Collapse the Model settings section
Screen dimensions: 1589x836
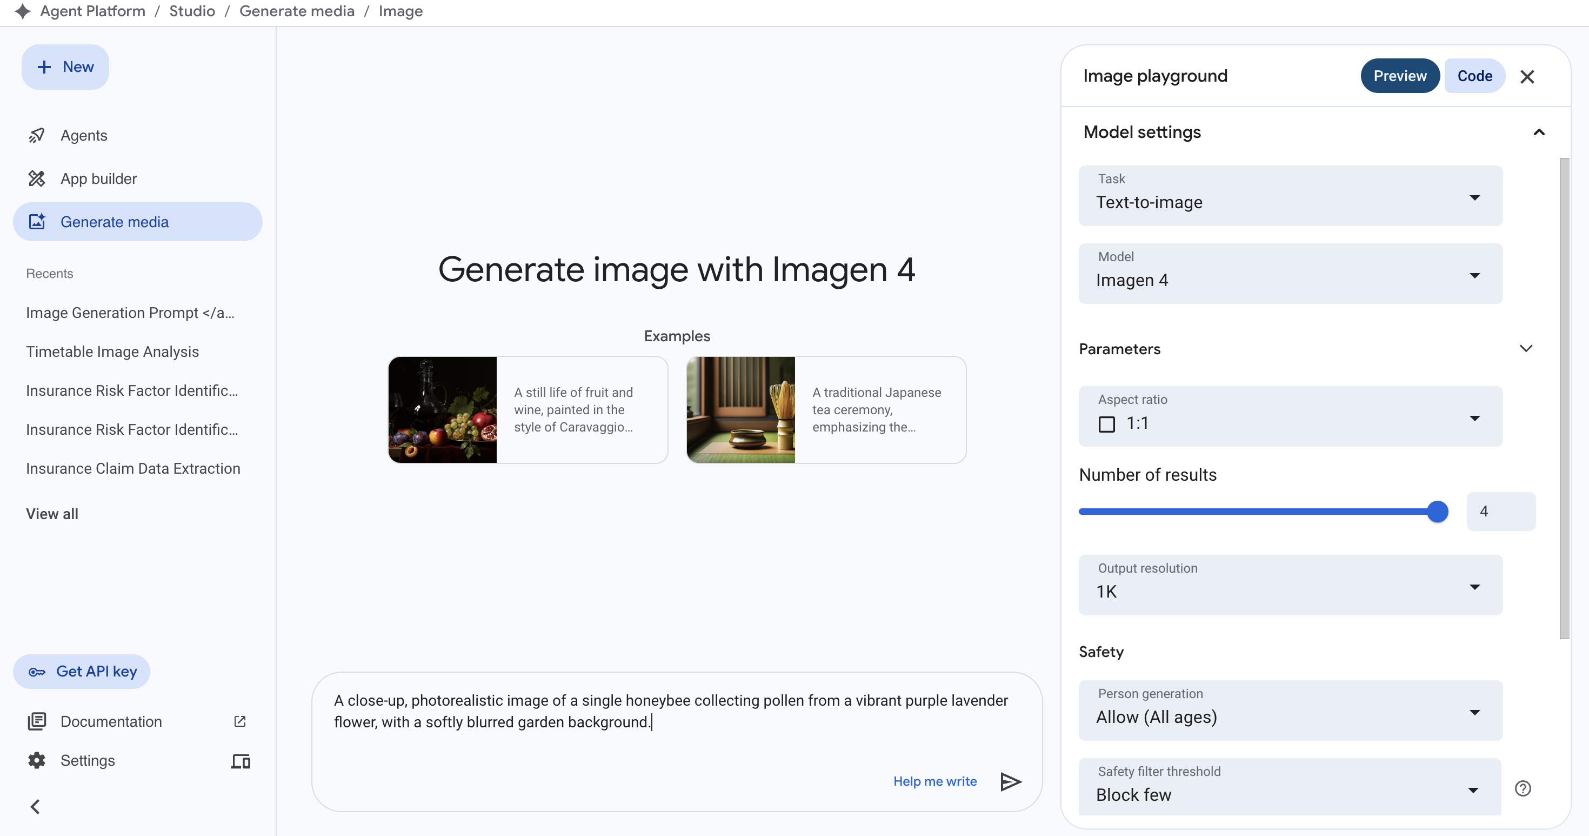pyautogui.click(x=1538, y=132)
